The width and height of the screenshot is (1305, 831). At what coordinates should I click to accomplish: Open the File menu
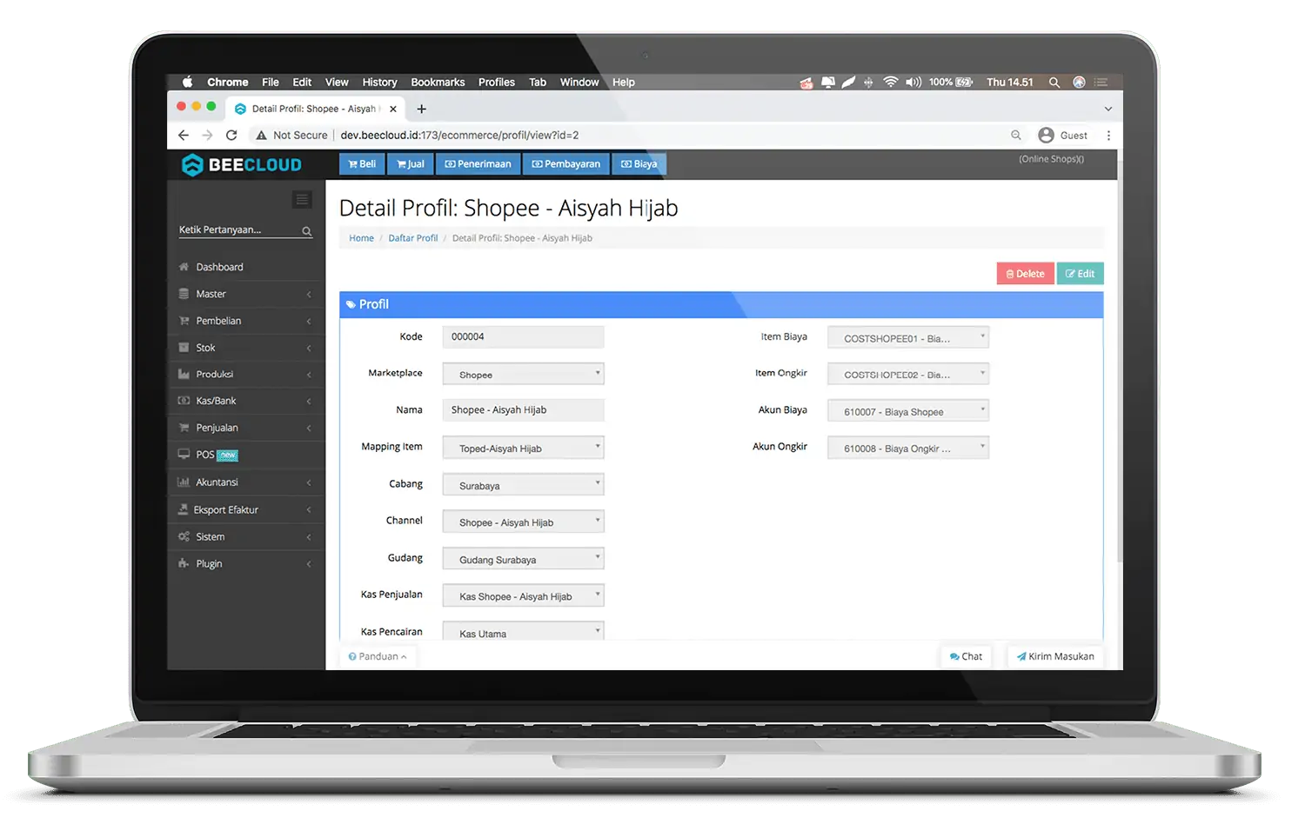point(271,82)
